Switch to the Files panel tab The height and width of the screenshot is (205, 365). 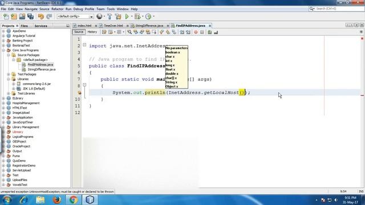click(24, 26)
